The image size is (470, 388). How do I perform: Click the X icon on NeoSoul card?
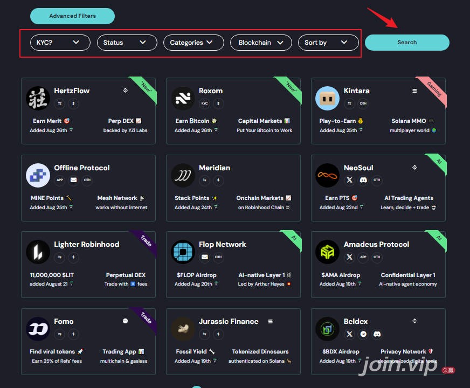pos(349,180)
